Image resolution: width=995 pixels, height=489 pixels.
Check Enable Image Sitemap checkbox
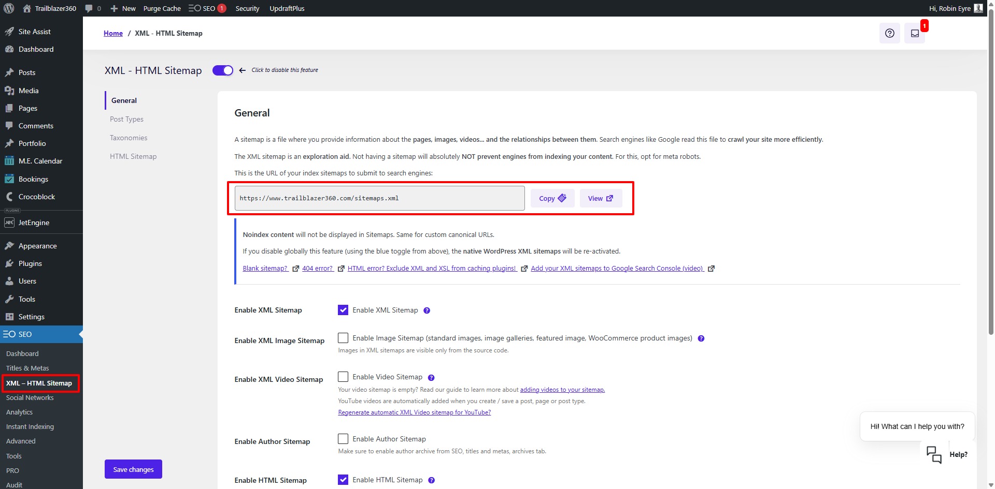[x=343, y=338]
